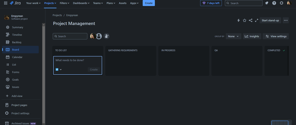Open the Group by None dropdown
This screenshot has height=125, width=296.
click(233, 36)
